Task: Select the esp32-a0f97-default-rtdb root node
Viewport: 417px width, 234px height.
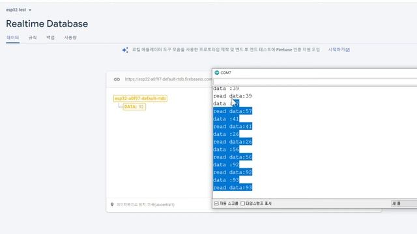Action: pyautogui.click(x=140, y=98)
